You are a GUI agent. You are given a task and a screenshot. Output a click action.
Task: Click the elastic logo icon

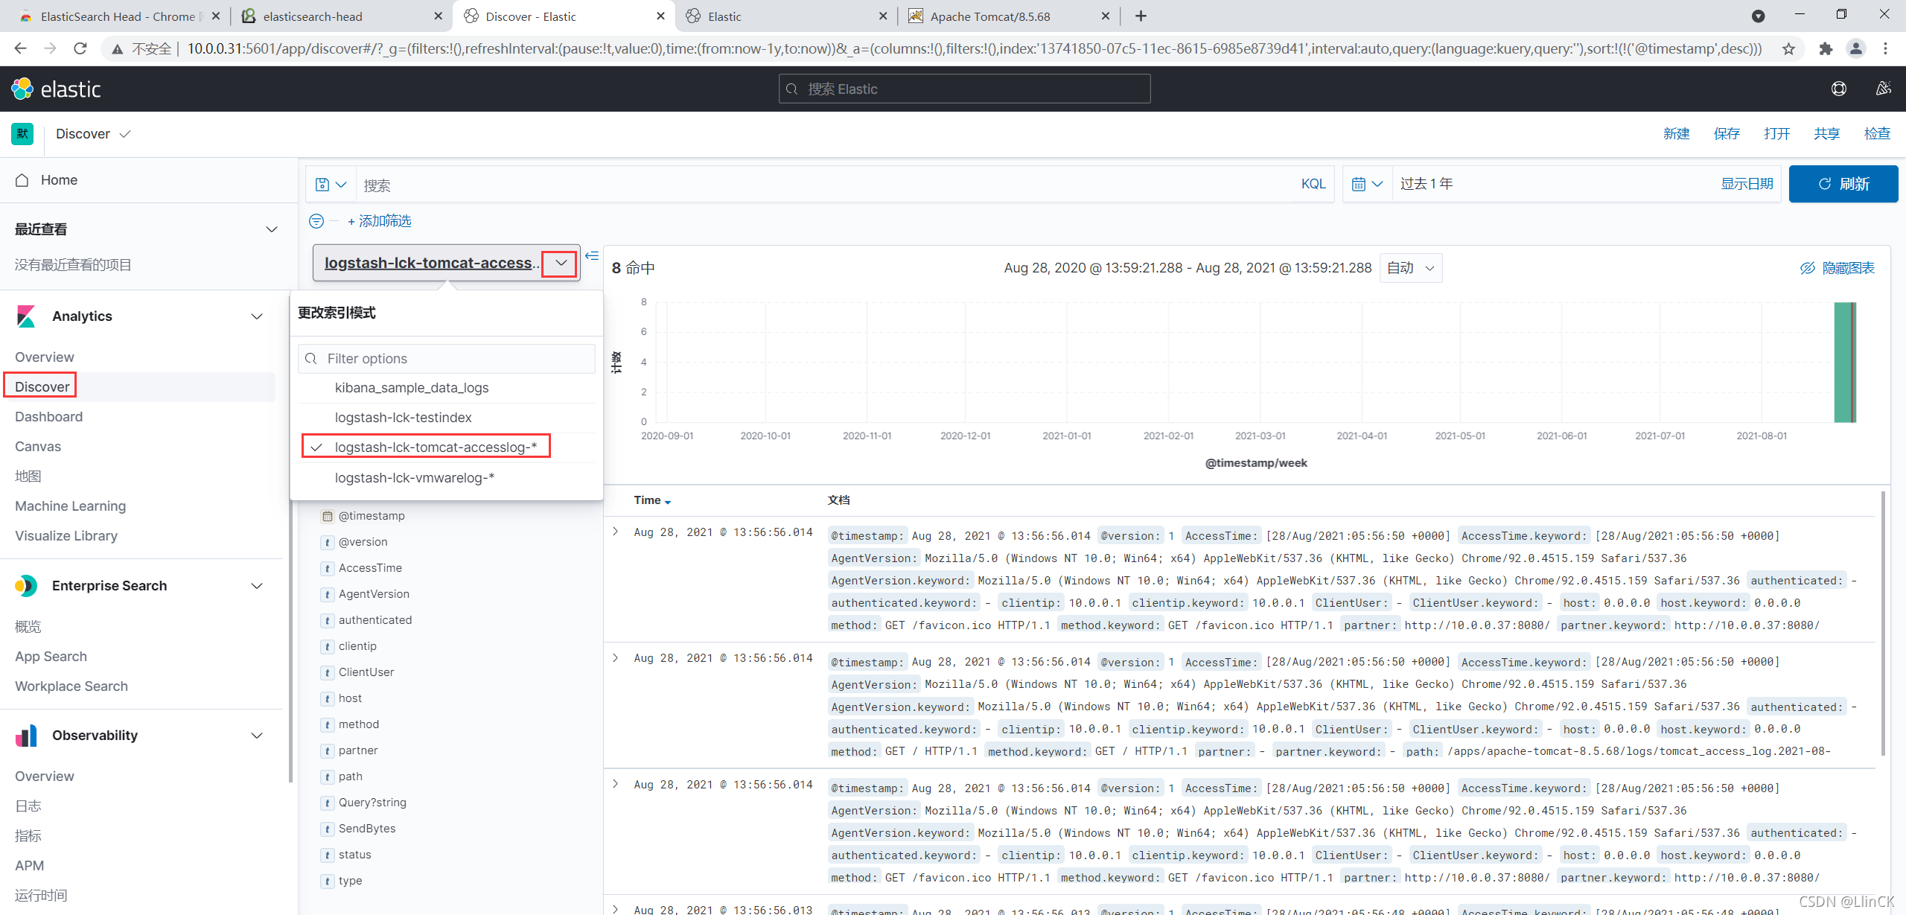click(x=22, y=89)
